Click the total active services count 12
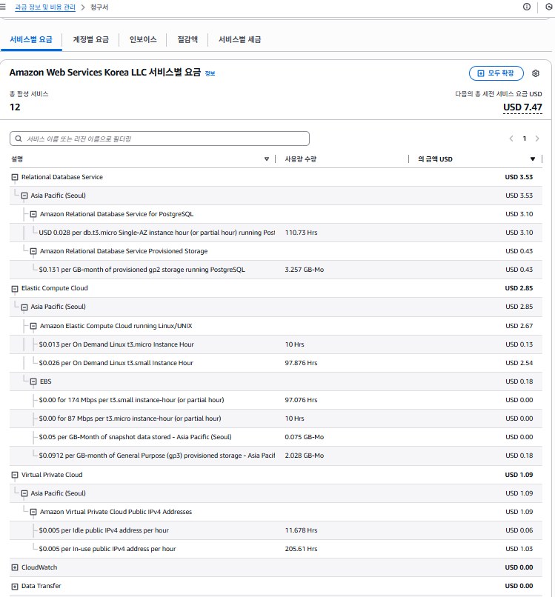 point(15,107)
